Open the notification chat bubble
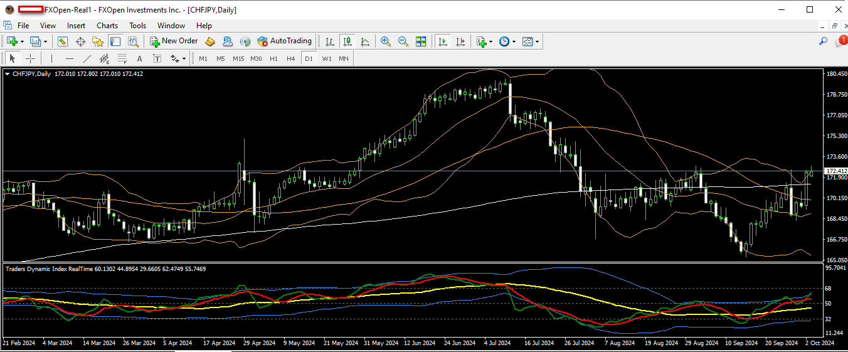This screenshot has width=848, height=352. 840,41
